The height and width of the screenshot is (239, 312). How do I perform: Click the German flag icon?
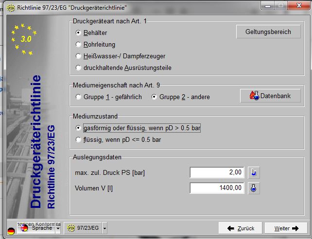click(x=11, y=231)
